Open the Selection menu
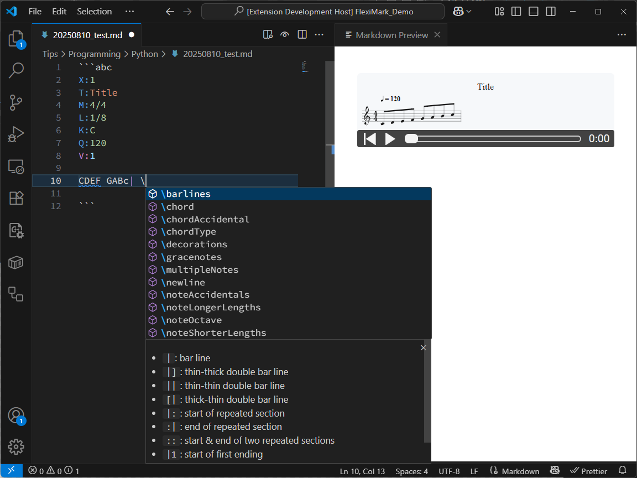This screenshot has height=478, width=637. coord(94,12)
